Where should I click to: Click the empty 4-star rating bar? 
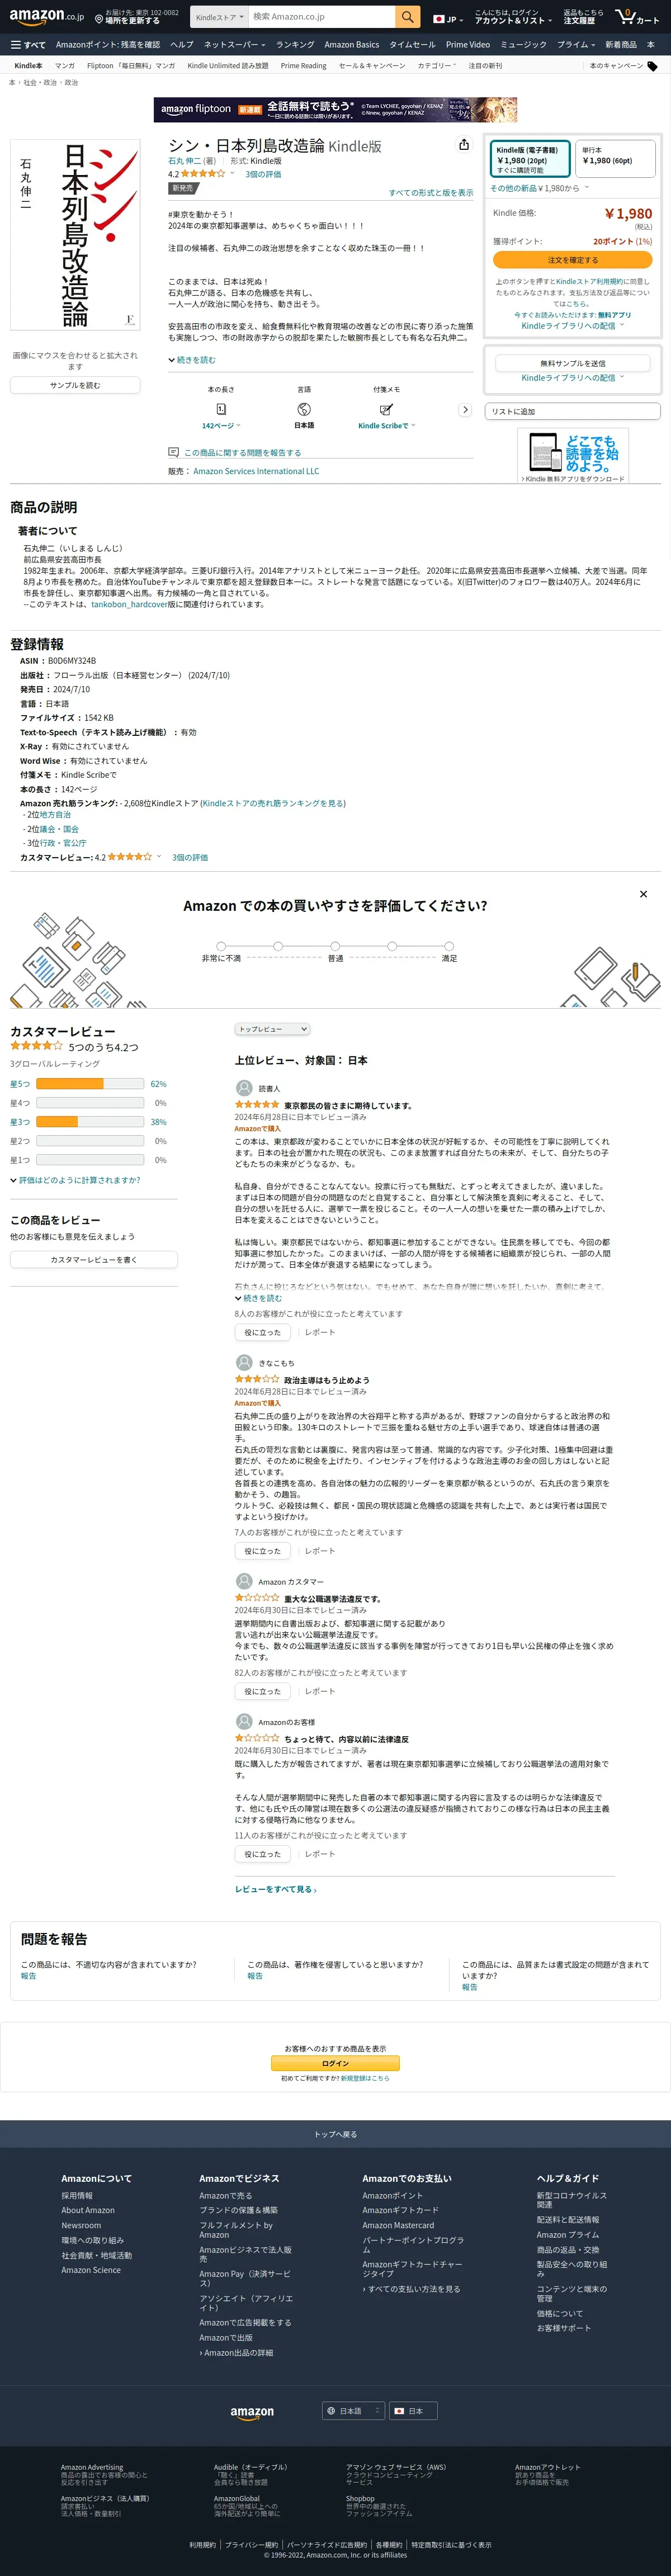point(90,1103)
